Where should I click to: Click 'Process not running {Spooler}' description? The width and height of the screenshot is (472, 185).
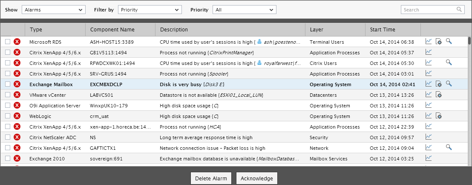tap(194, 74)
